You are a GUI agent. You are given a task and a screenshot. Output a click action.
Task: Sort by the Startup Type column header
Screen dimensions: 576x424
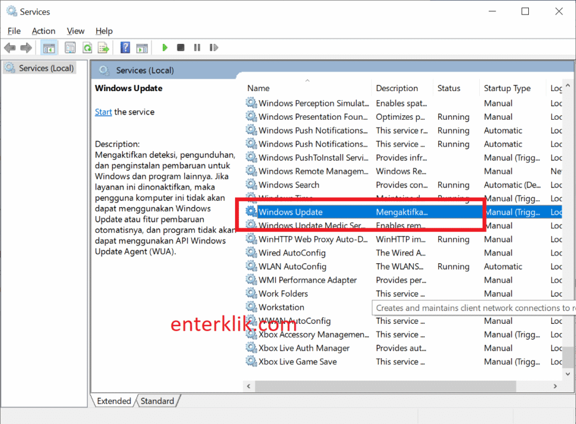click(x=507, y=88)
